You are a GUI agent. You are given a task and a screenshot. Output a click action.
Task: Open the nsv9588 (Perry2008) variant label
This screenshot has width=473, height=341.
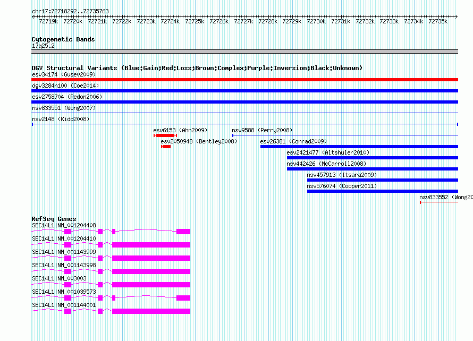click(x=262, y=130)
